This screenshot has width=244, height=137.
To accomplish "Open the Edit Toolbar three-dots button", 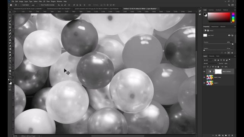I will pos(10,77).
